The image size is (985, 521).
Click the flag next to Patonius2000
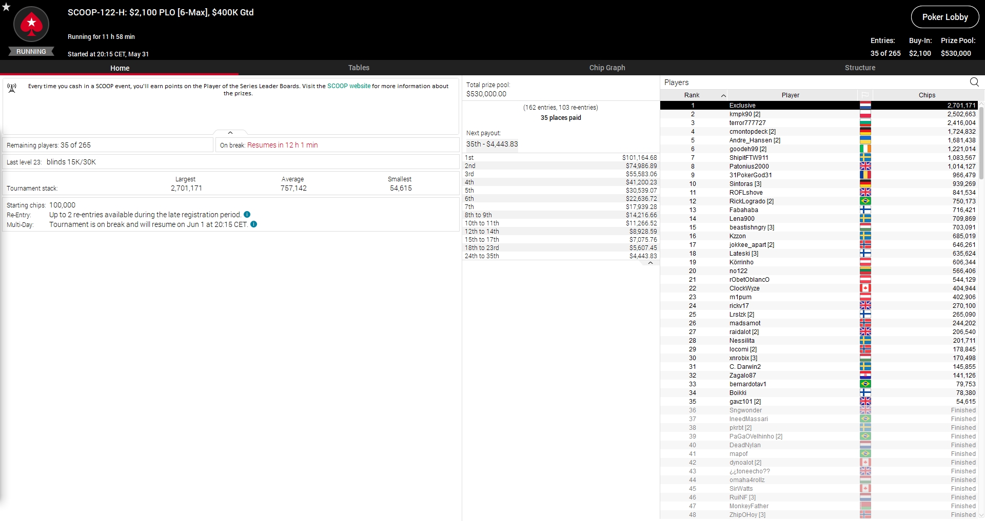[x=865, y=166]
